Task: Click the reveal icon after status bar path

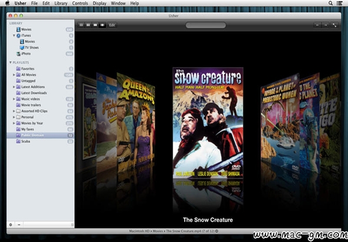Action: [217, 231]
